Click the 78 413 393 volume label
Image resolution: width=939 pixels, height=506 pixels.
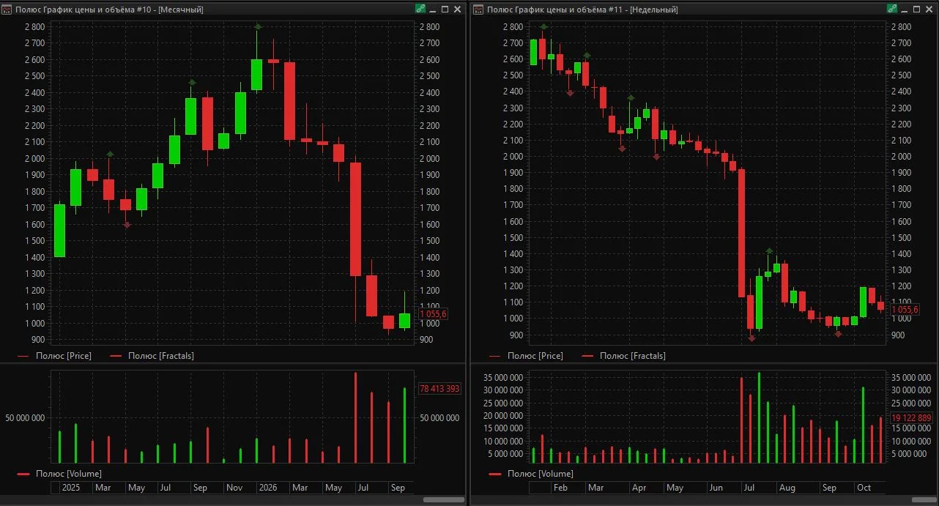click(439, 389)
